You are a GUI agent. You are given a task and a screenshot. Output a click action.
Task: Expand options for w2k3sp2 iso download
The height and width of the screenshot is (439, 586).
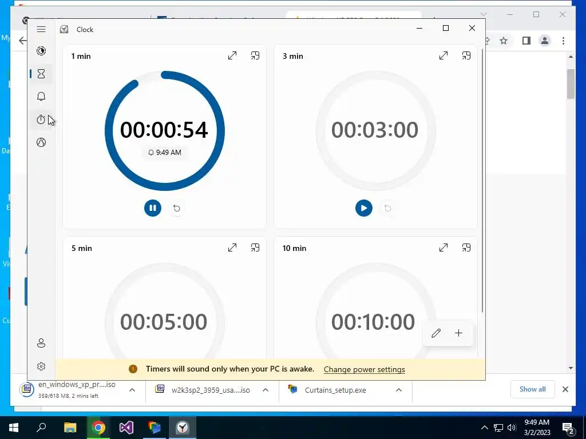[266, 390]
